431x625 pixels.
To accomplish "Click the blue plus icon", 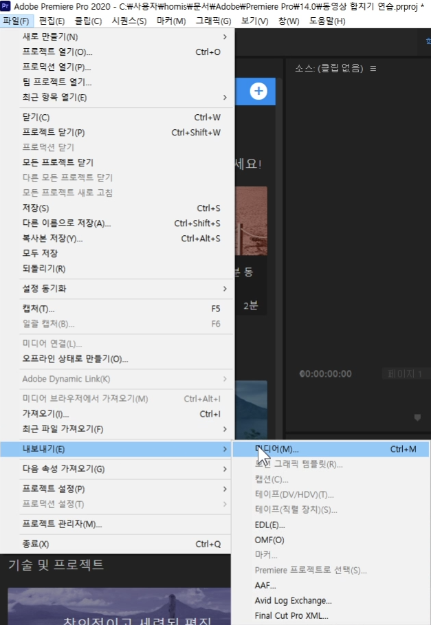I will click(x=258, y=91).
